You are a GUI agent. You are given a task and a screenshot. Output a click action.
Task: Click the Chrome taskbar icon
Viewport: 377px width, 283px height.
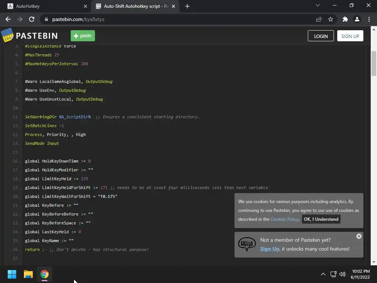click(45, 274)
